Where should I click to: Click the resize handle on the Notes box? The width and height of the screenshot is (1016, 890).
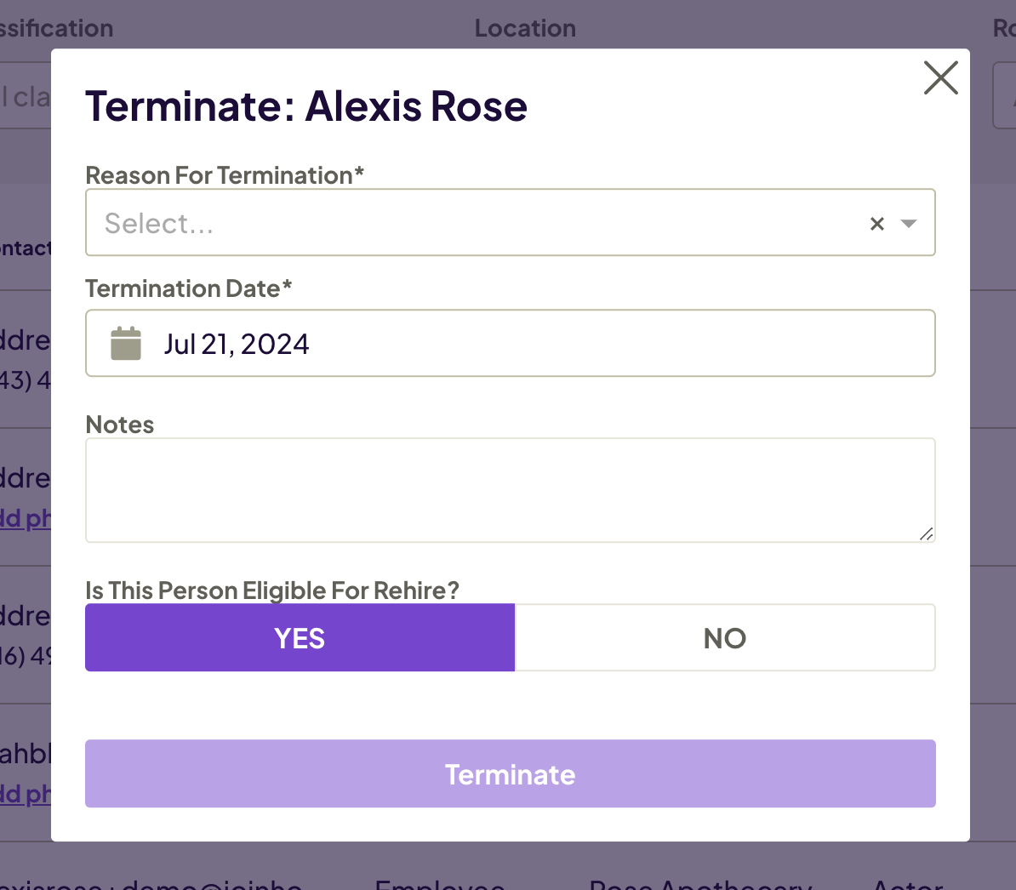[x=927, y=534]
